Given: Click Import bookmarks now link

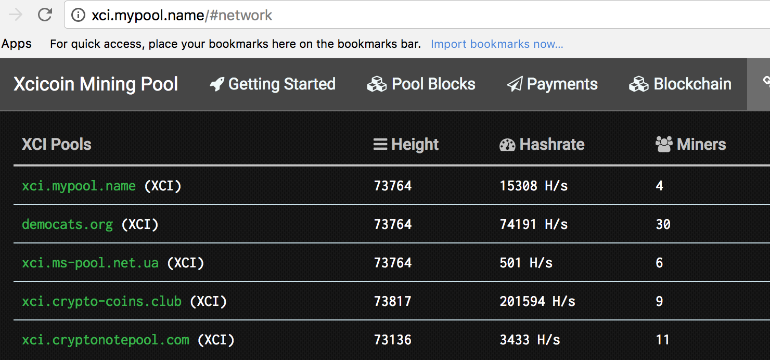Looking at the screenshot, I should coord(497,44).
